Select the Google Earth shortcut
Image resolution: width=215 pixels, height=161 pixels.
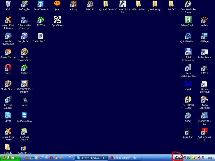[25, 37]
